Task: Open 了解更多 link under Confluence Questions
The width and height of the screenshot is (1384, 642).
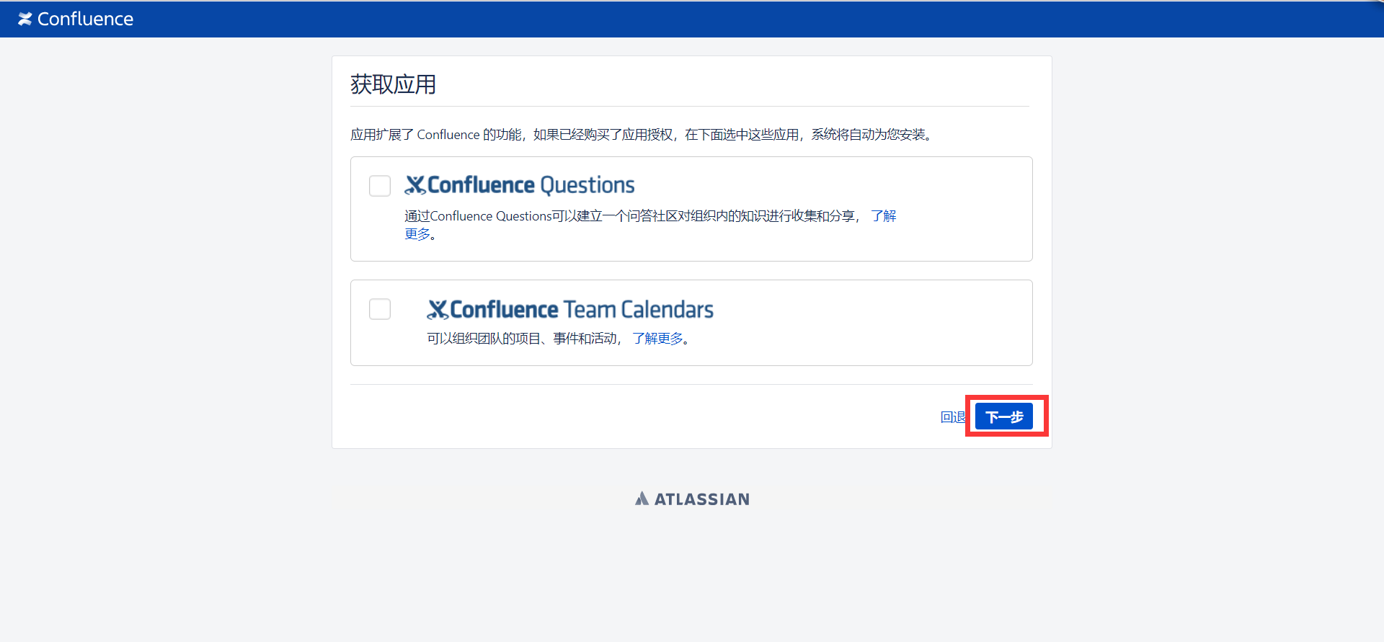Action: click(884, 216)
